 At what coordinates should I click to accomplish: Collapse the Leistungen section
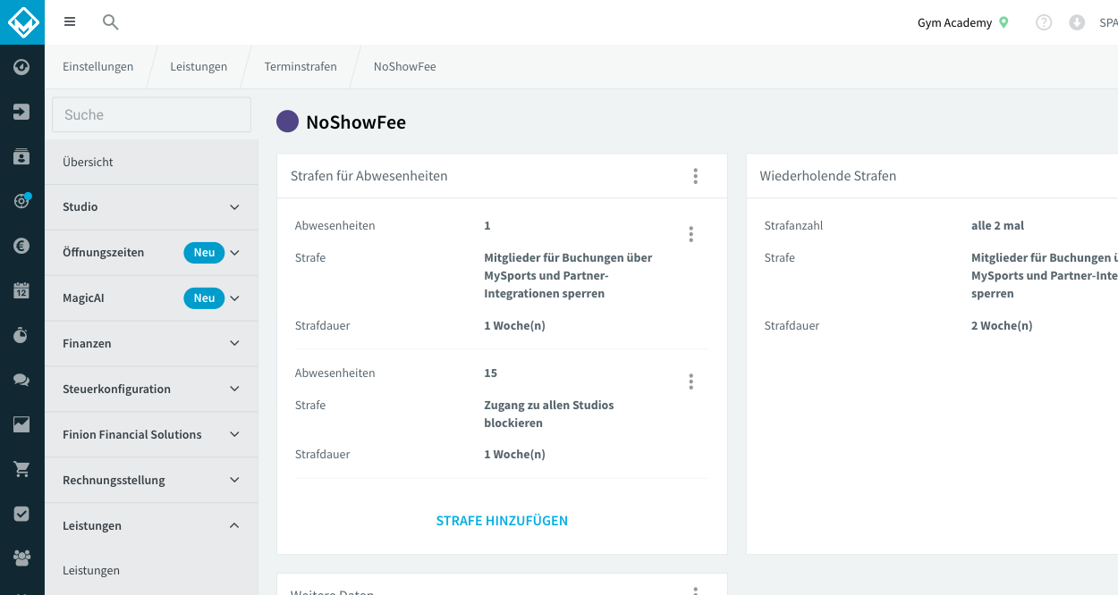click(152, 526)
